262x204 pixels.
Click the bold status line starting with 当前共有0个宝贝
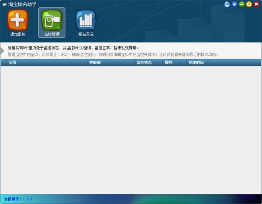click(73, 48)
